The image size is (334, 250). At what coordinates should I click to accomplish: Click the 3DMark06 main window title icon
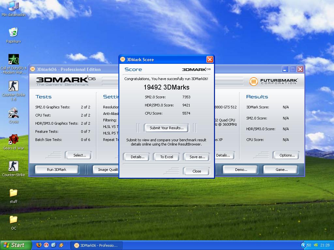tap(33, 69)
